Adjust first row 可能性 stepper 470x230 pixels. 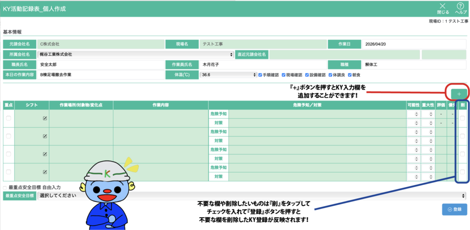(x=413, y=114)
